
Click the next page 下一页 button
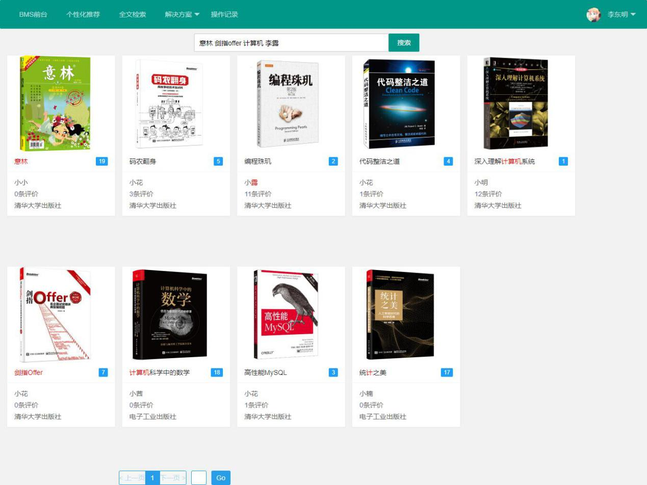click(x=173, y=478)
